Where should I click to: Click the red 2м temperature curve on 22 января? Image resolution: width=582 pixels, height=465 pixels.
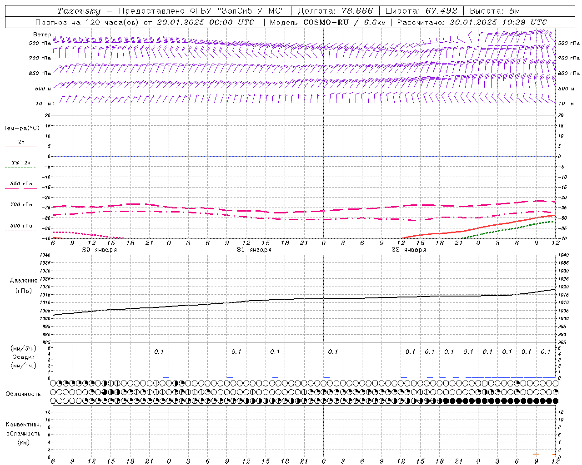click(x=478, y=227)
